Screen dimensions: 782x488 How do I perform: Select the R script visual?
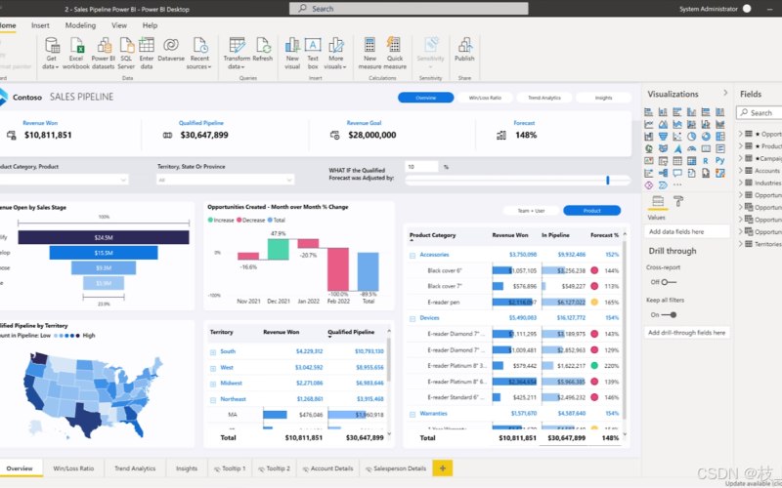click(x=706, y=161)
